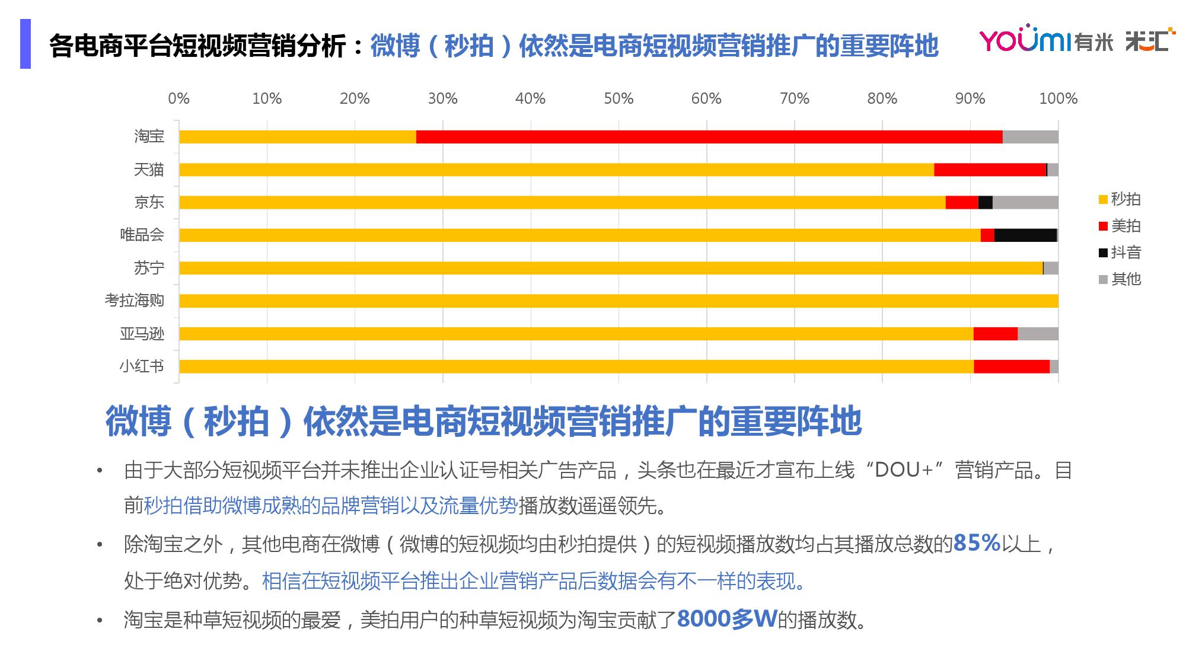The image size is (1186, 667).
Task: Click the yellow 苏宁 bar
Action: [611, 268]
